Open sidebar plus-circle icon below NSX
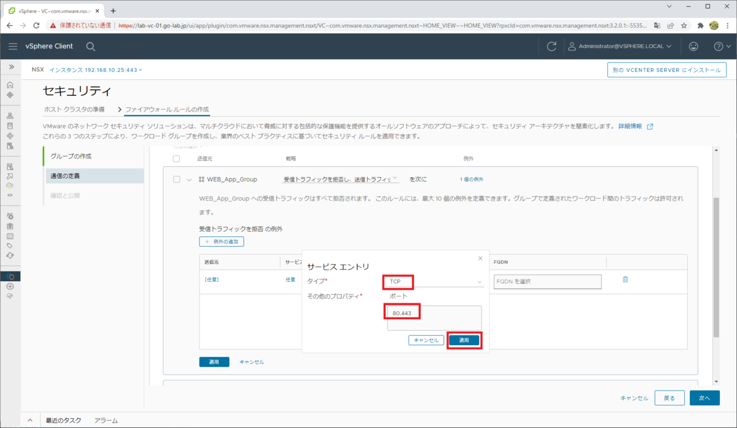The image size is (737, 428). coord(10,286)
